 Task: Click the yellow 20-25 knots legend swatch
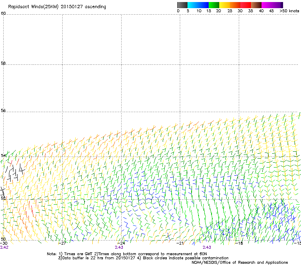tap(225, 5)
